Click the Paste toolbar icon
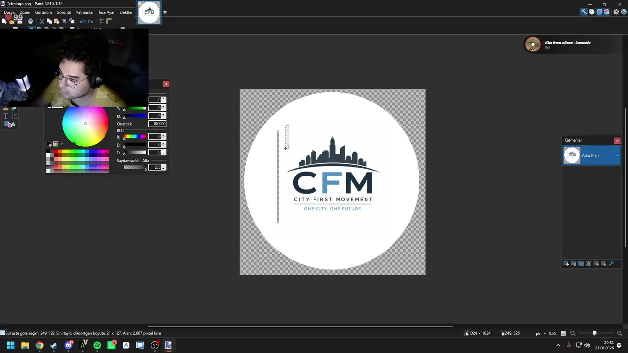The image size is (628, 353). 56,21
